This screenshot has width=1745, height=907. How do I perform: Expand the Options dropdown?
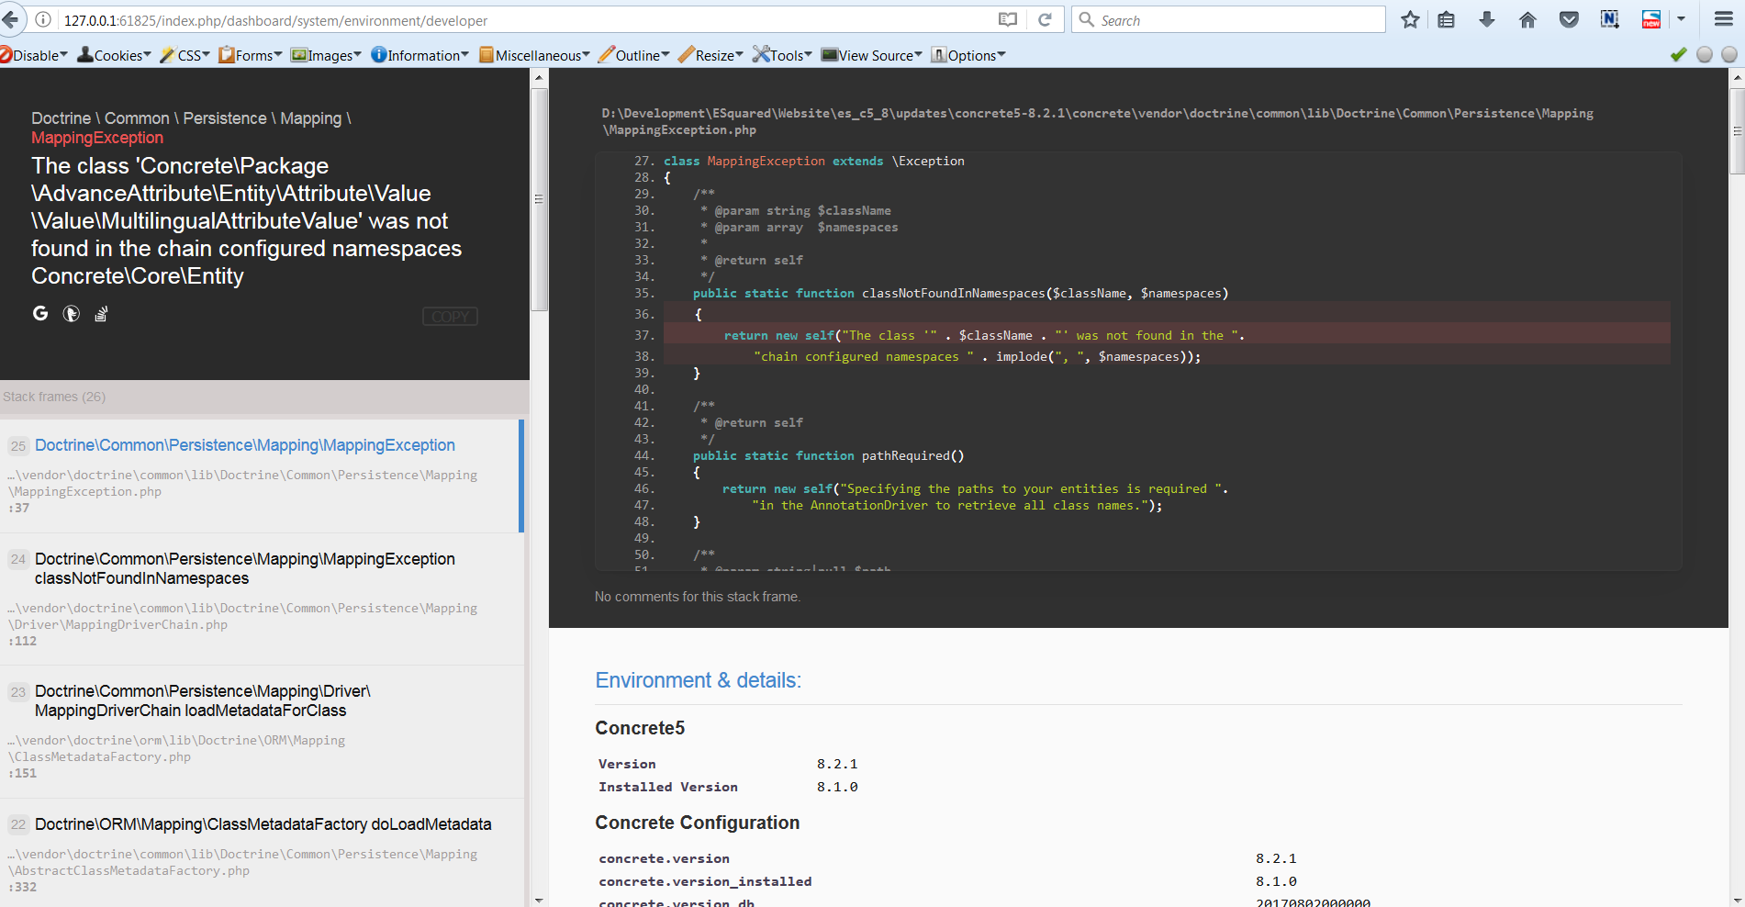click(x=968, y=55)
